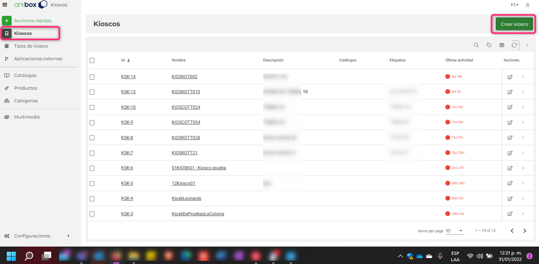
Task: Open the table columns icon
Action: point(502,45)
